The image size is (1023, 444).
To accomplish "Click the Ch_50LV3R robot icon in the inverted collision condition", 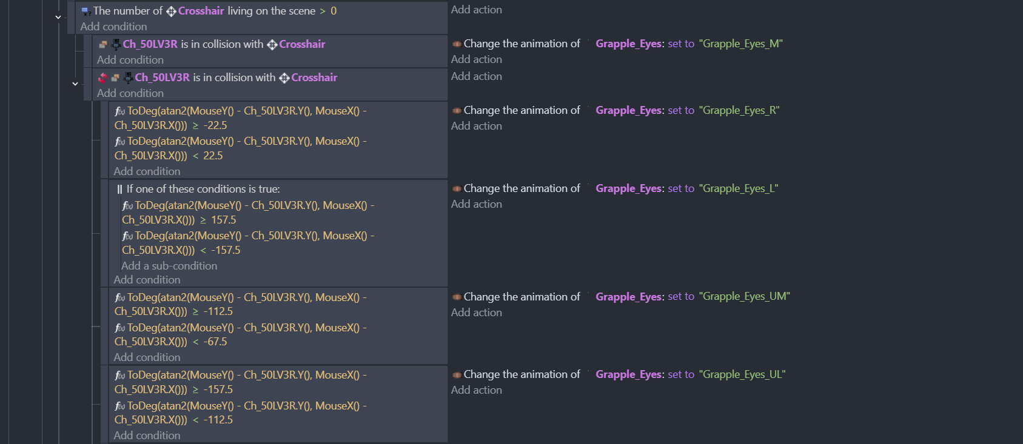I will [x=128, y=78].
